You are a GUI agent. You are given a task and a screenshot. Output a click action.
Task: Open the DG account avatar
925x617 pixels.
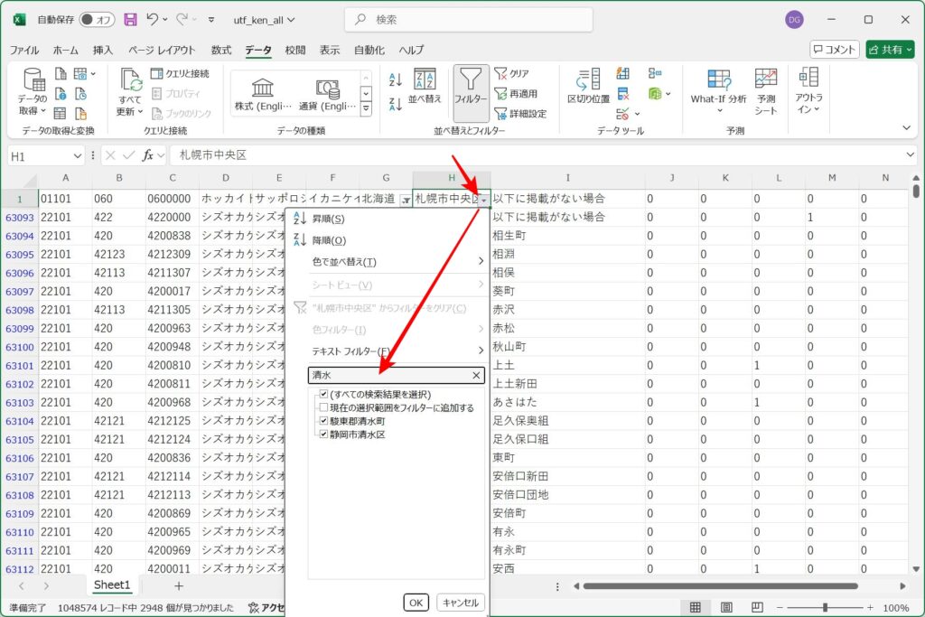tap(794, 20)
